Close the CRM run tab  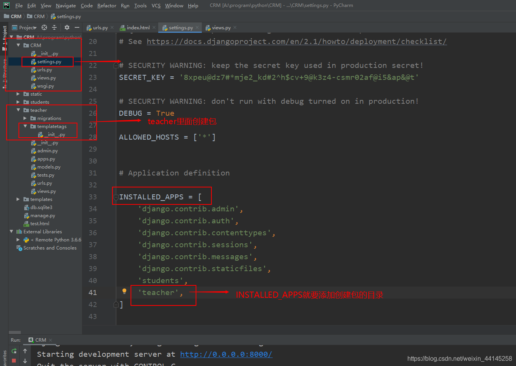point(50,340)
